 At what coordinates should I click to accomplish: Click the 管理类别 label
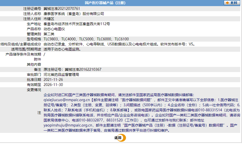coord(34,34)
